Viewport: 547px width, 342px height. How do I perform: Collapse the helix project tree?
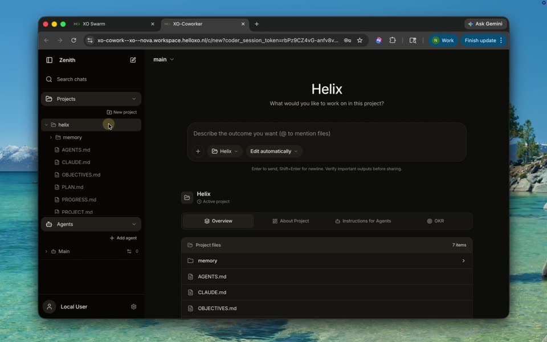[46, 125]
